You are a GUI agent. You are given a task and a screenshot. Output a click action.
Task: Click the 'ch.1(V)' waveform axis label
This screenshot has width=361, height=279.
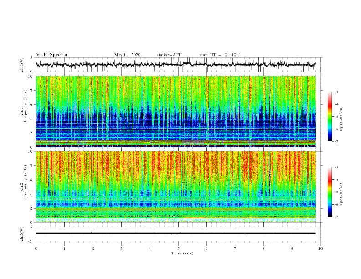(x=22, y=65)
